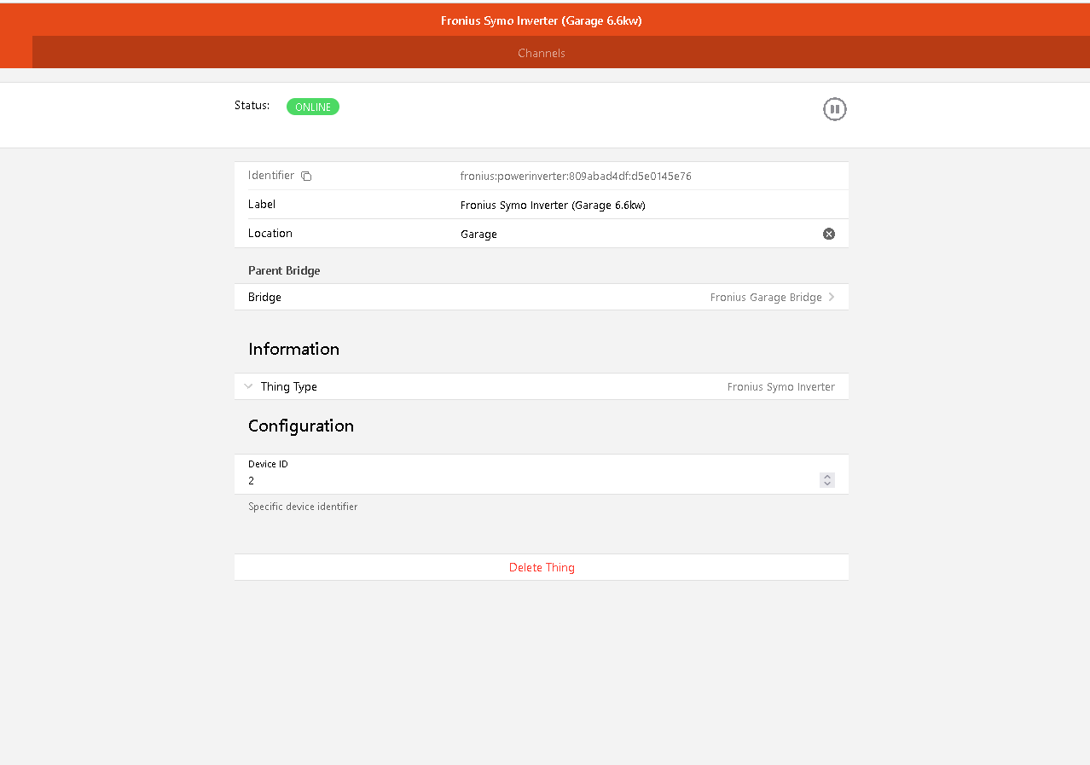Screen dimensions: 1090x765
Task: Switch to the Channels tab
Action: (542, 53)
